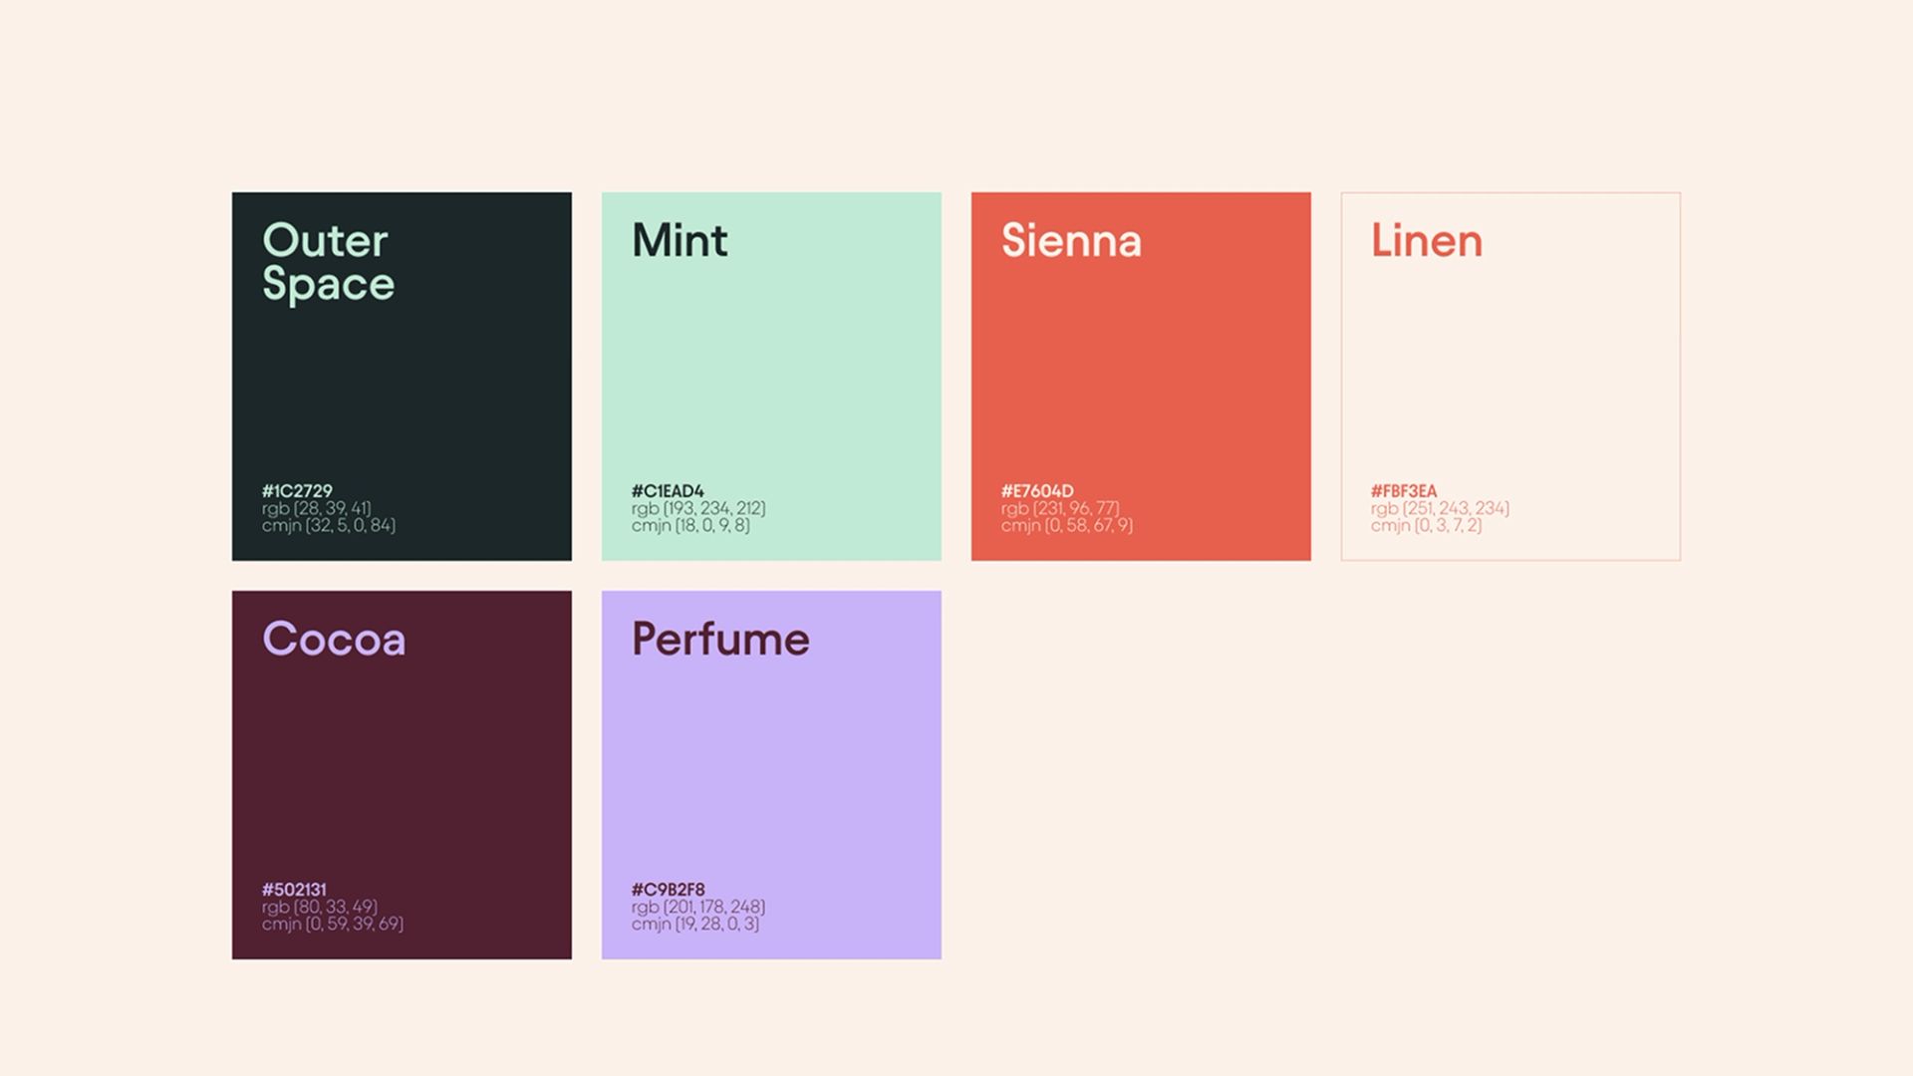Click the cmjn (19, 28, 0, 3) value

point(695,924)
